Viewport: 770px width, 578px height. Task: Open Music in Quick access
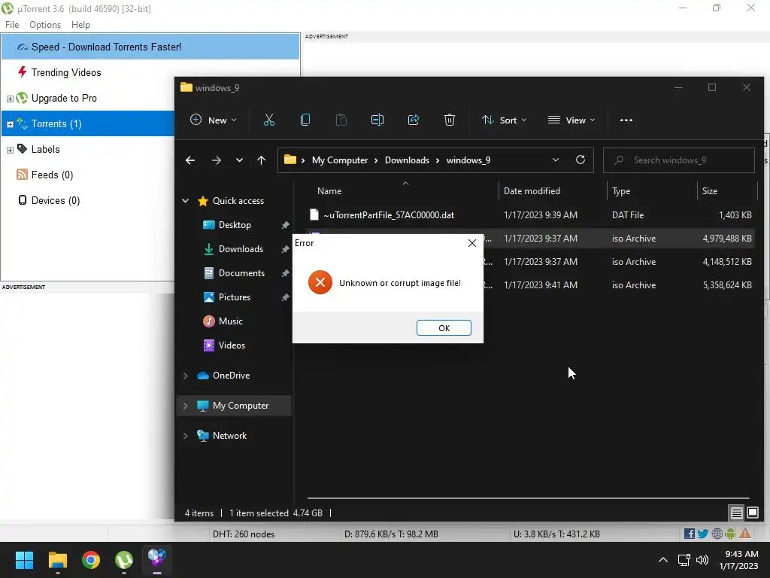[230, 321]
